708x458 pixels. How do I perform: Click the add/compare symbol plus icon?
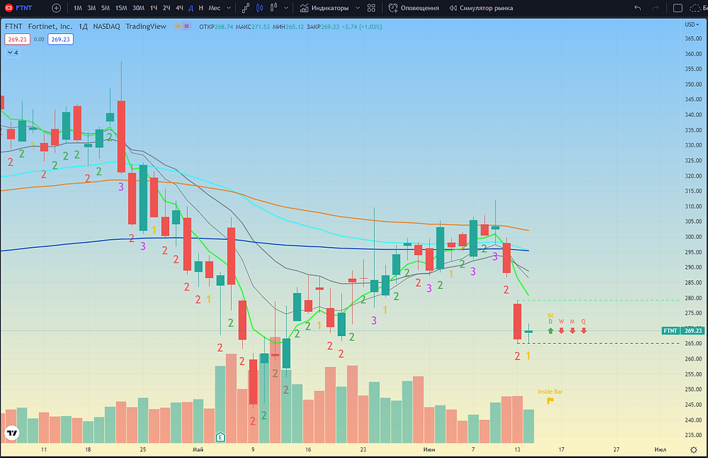click(x=56, y=8)
